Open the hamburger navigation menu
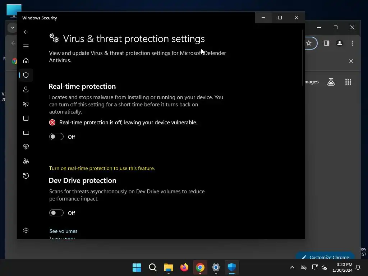Viewport: 368px width, 276px height. [26, 46]
